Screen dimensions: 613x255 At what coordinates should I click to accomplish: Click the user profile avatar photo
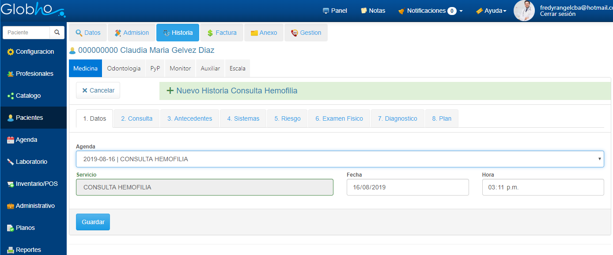coord(524,11)
